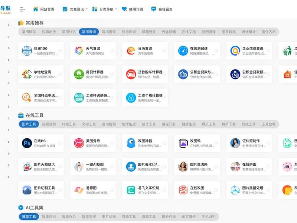Select the 推荐工具 tab in AI工具集
This screenshot has height=223, width=297.
29,217
